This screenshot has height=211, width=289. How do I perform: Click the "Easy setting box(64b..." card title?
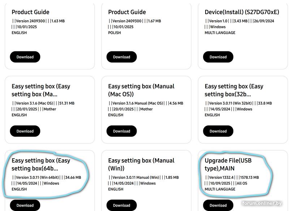[x=41, y=164]
